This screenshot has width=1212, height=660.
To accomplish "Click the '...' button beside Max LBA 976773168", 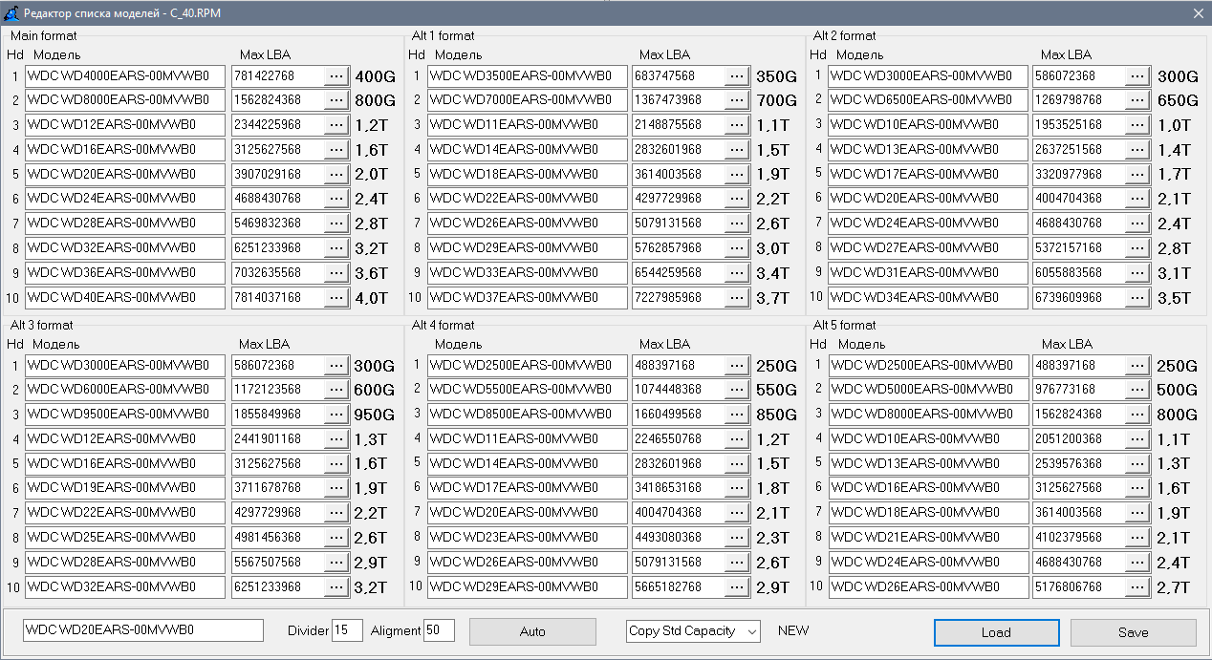I will [x=1138, y=390].
